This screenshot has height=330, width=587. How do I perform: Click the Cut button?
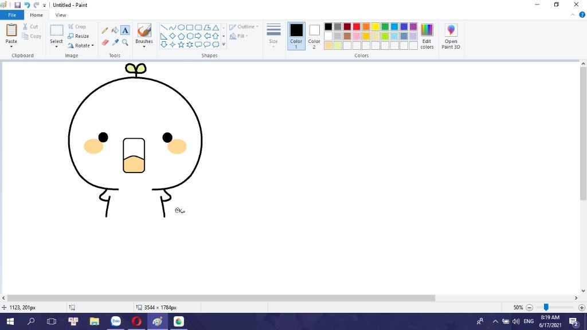[30, 26]
